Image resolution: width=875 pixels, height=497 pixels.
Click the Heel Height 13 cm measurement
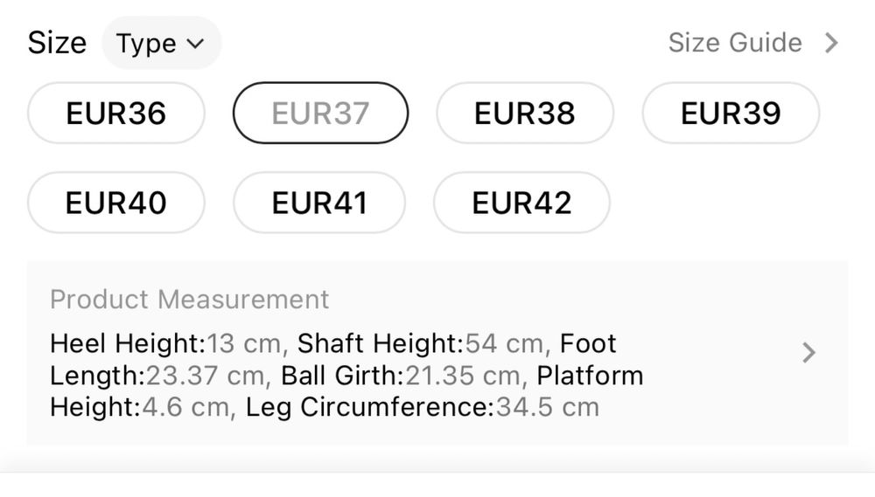point(166,343)
